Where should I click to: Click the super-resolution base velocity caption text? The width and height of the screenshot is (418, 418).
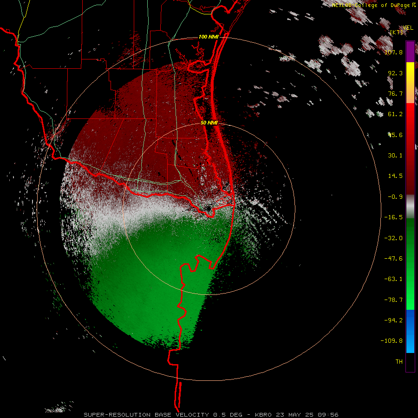(211, 415)
